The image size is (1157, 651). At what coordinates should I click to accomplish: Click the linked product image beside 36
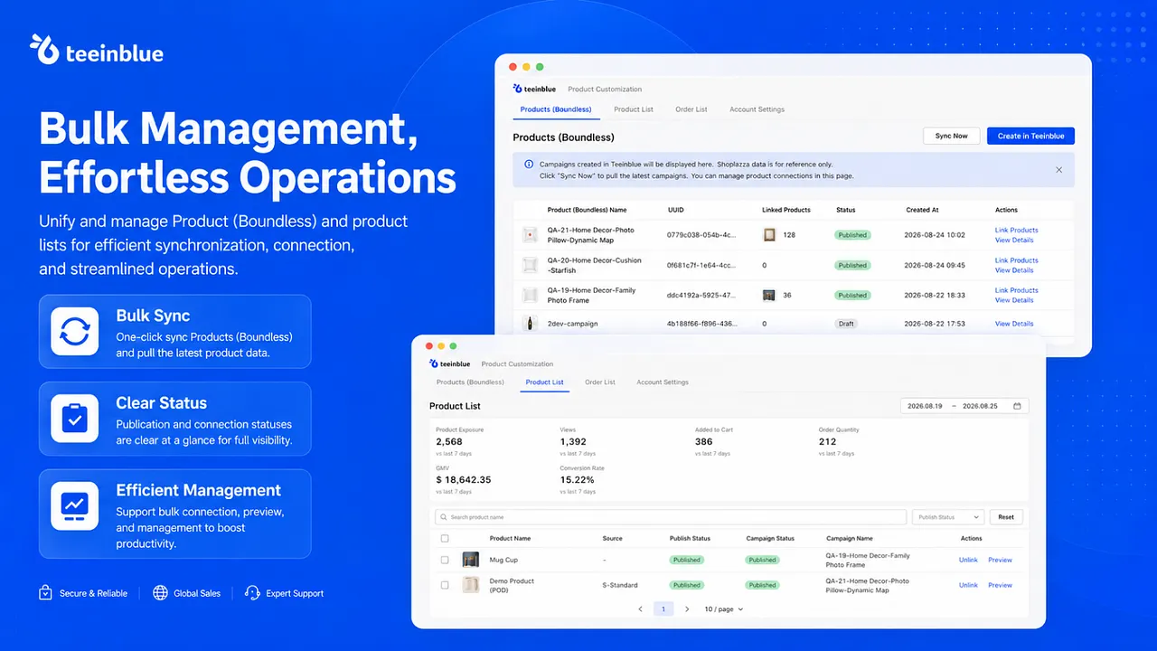[769, 295]
